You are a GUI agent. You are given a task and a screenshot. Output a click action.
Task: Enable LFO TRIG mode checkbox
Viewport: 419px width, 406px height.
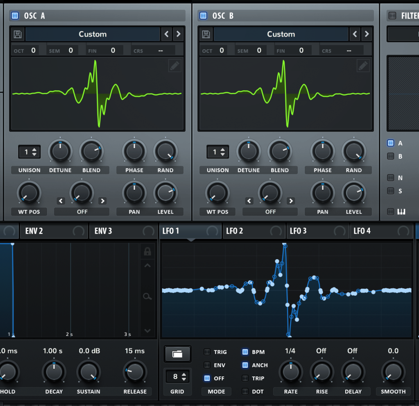click(x=207, y=352)
